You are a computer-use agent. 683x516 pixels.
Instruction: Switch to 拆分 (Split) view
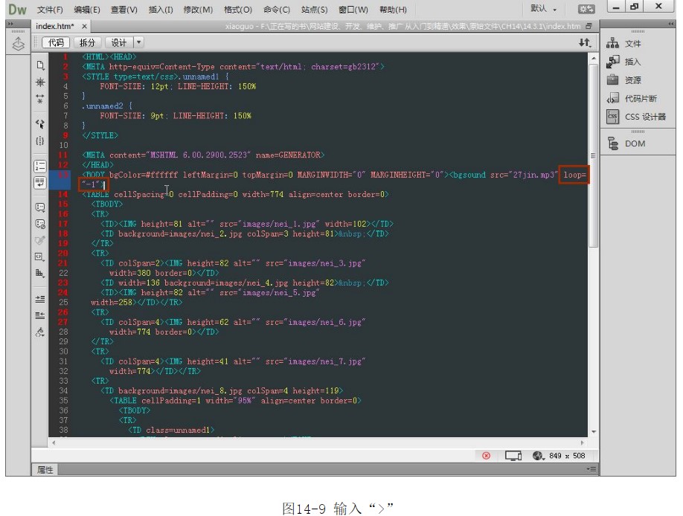(87, 43)
